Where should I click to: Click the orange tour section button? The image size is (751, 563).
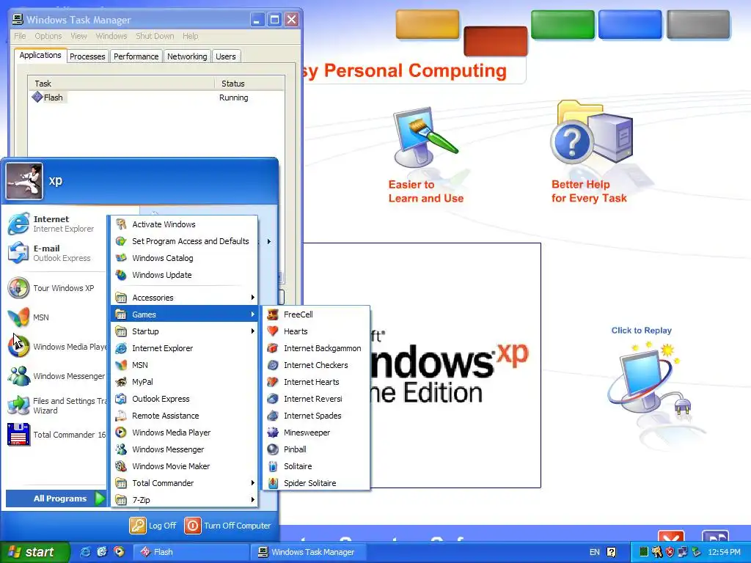pyautogui.click(x=428, y=24)
